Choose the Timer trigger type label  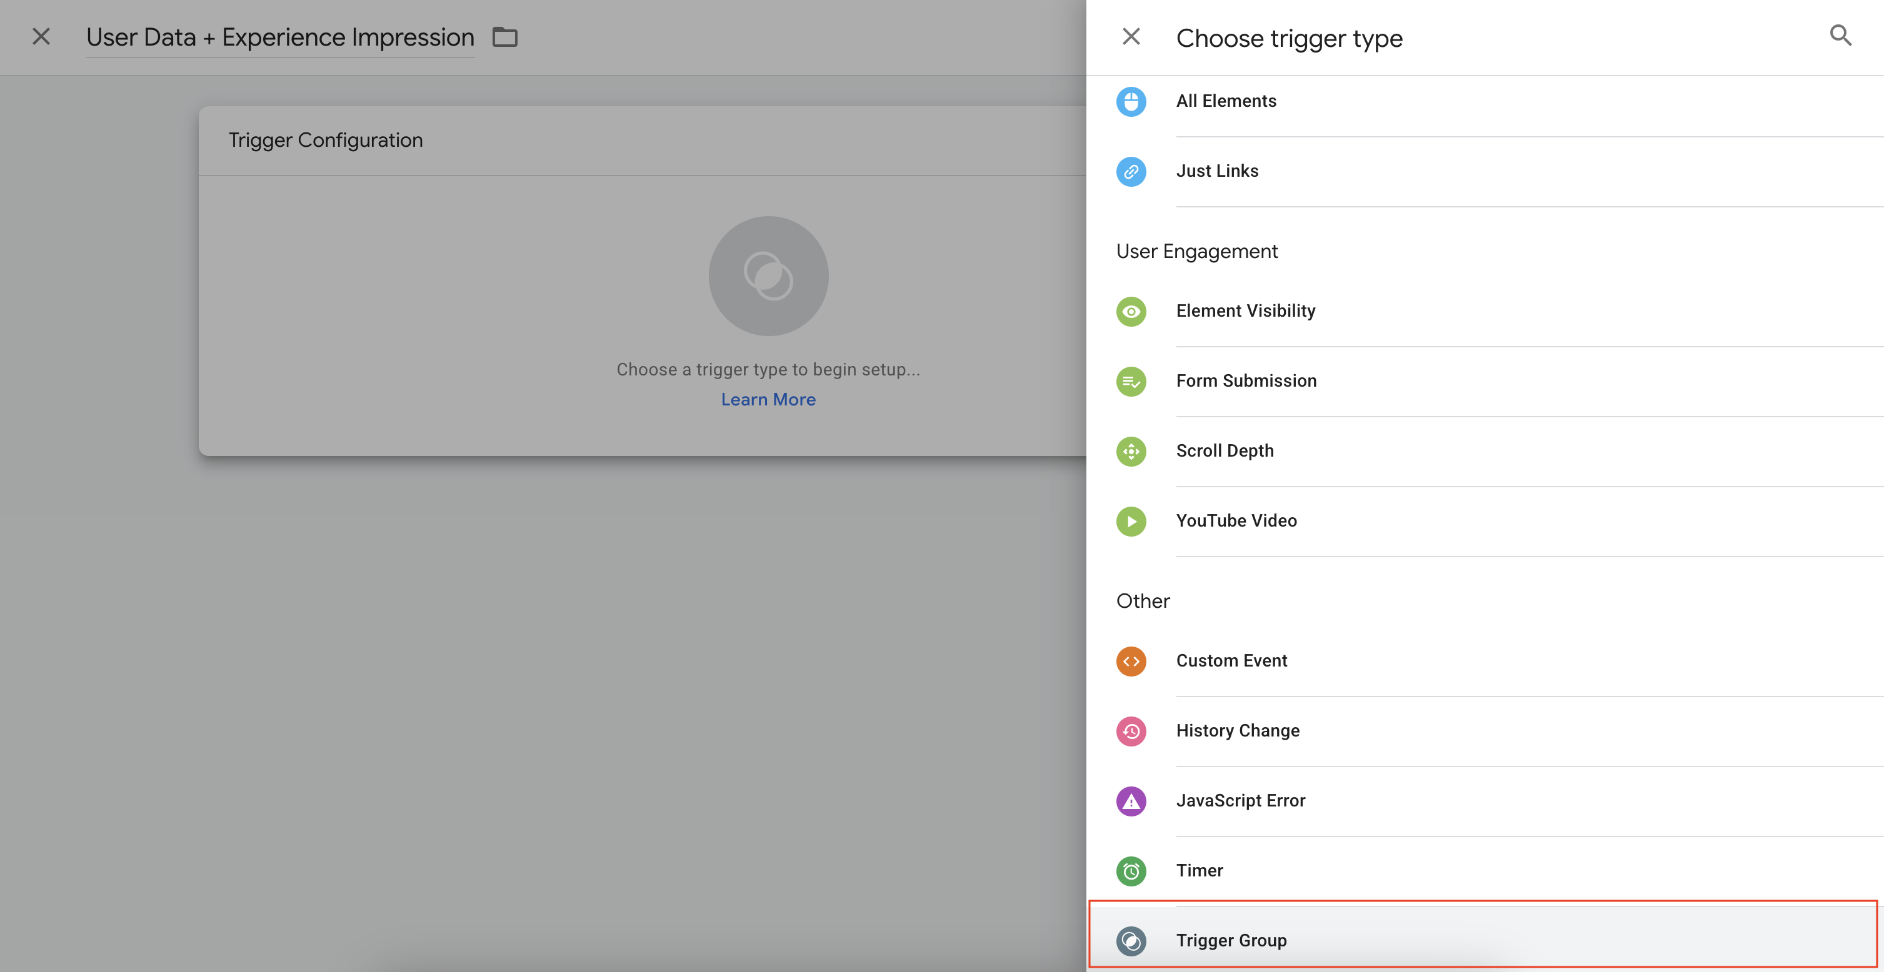(x=1200, y=870)
